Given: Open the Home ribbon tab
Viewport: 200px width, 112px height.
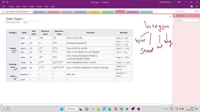Looking at the screenshot, I should tap(11, 7).
